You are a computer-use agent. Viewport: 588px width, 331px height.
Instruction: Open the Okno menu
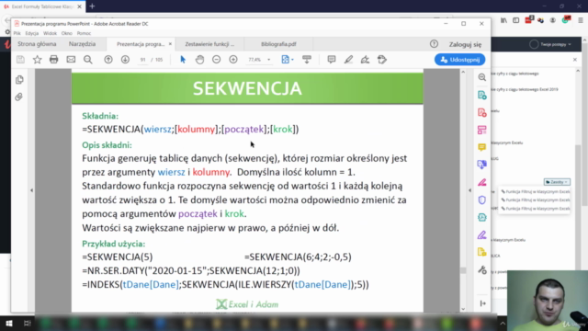point(67,33)
